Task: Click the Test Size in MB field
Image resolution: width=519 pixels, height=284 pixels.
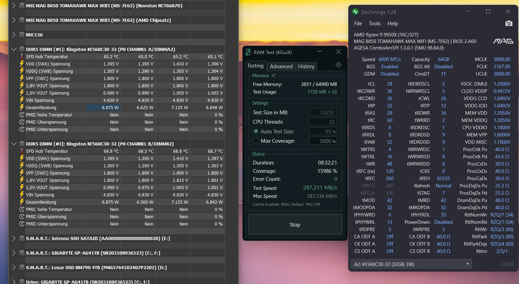Action: pyautogui.click(x=323, y=112)
